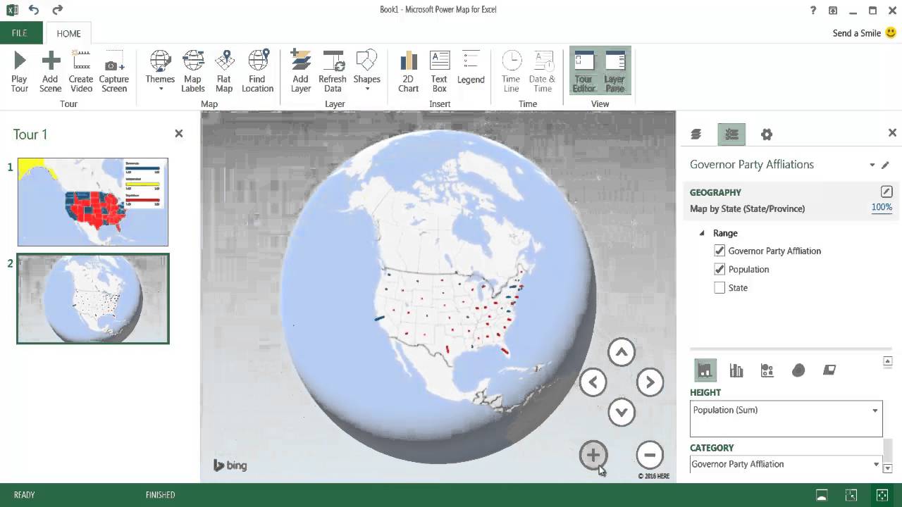
Task: Toggle Map Labels
Action: pyautogui.click(x=193, y=72)
